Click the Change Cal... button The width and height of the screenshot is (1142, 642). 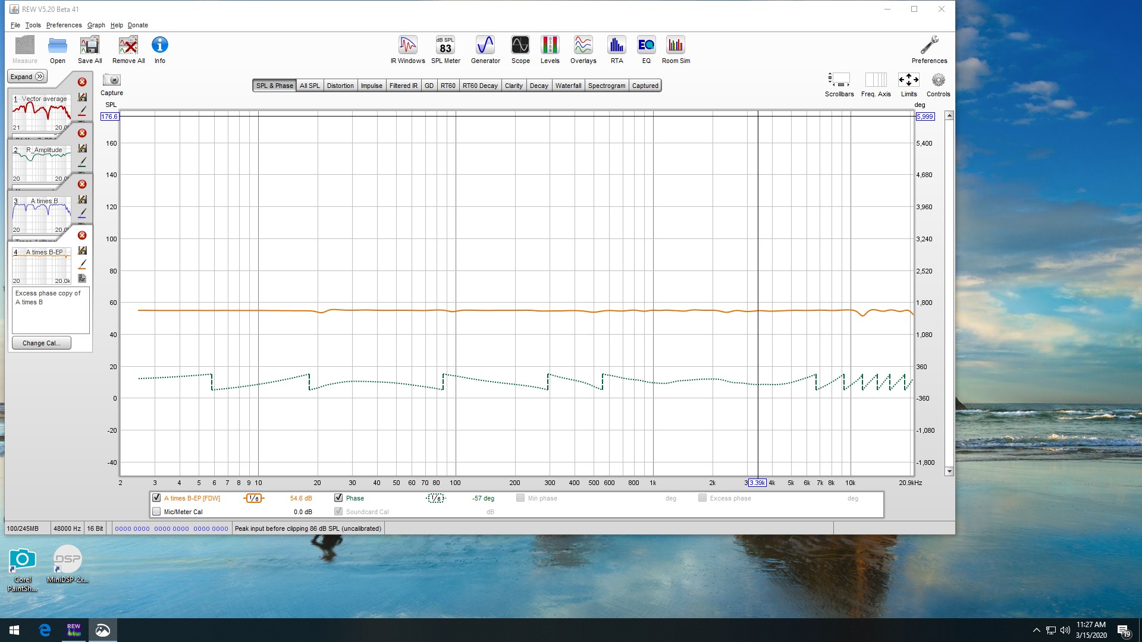[x=42, y=343]
